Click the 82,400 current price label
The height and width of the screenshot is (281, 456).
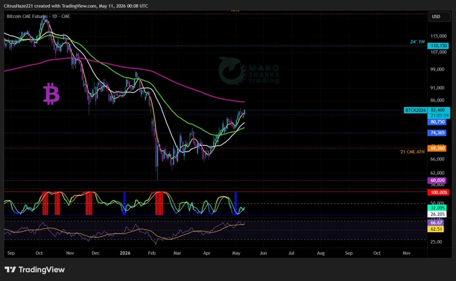coord(438,110)
